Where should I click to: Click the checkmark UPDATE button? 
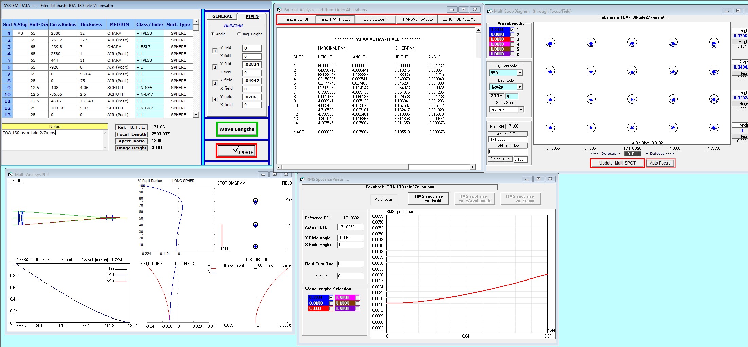click(x=236, y=151)
